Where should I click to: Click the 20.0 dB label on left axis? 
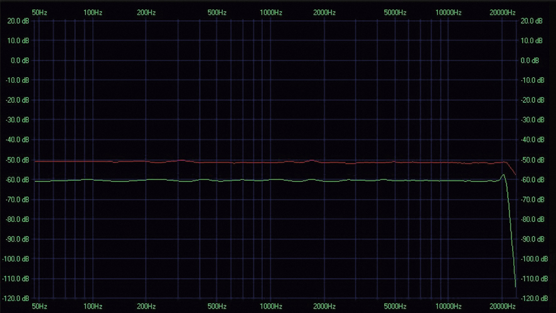pos(18,21)
